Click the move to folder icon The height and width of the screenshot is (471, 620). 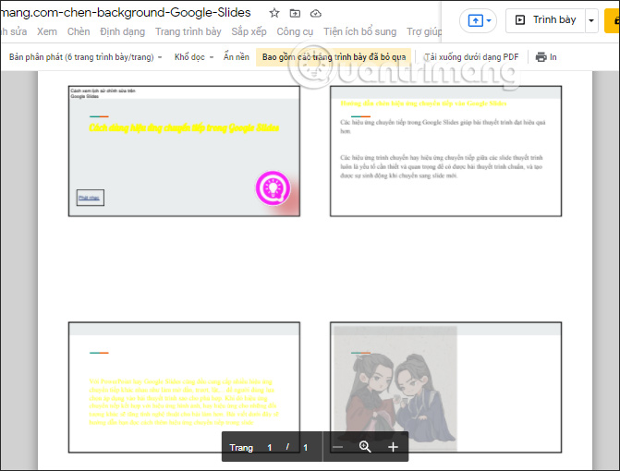click(x=295, y=14)
